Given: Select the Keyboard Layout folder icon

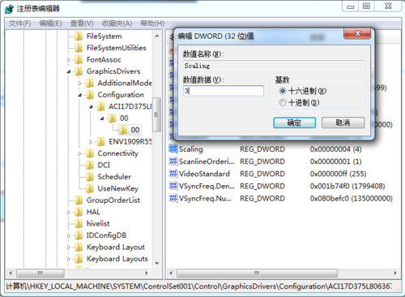Looking at the screenshot, I should pos(79,247).
